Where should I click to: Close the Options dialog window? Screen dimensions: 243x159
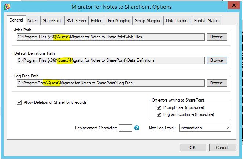(x=234, y=5)
